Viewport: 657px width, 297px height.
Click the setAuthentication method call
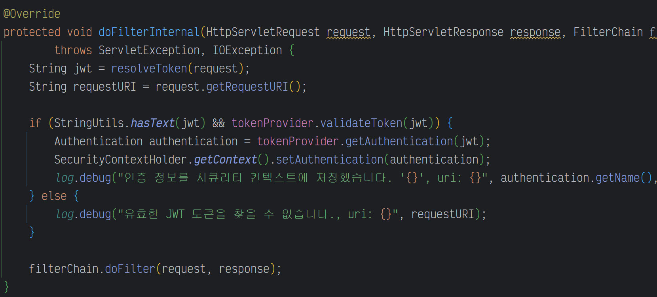329,160
